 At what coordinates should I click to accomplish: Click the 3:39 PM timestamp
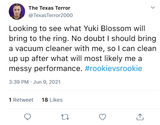click(x=19, y=82)
